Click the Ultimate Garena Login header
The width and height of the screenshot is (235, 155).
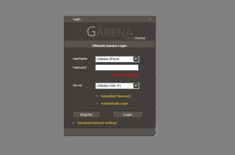pyautogui.click(x=109, y=46)
